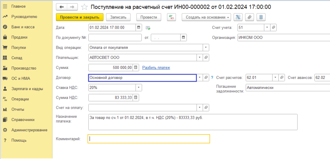The height and width of the screenshot is (159, 330).
Task: Click the Разбить платеж link
Action: click(x=156, y=68)
